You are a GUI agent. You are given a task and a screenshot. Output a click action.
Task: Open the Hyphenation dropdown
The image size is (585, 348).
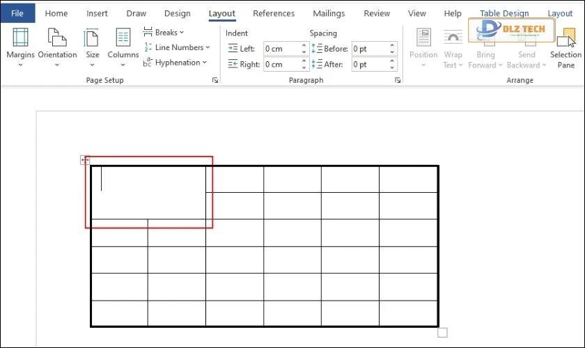coord(175,63)
